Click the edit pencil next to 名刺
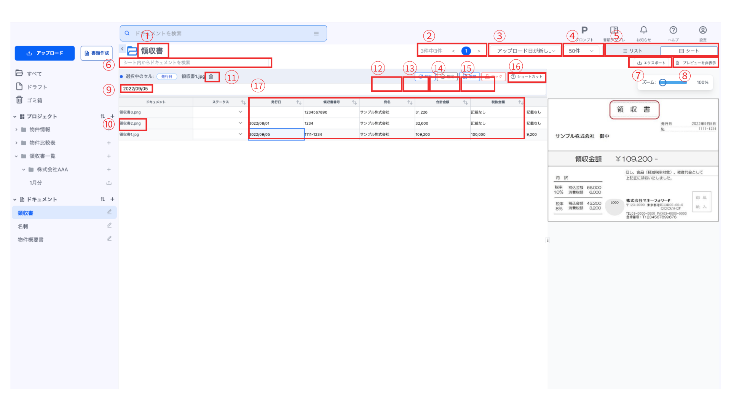731x411 pixels. coord(109,225)
